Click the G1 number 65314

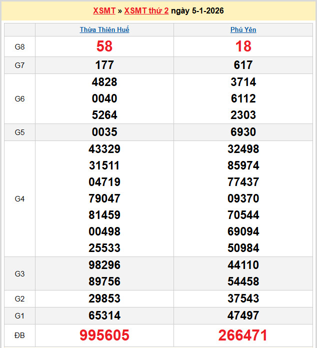click(x=104, y=315)
